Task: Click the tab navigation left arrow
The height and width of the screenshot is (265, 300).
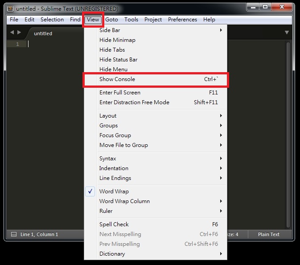Action: (x=12, y=33)
